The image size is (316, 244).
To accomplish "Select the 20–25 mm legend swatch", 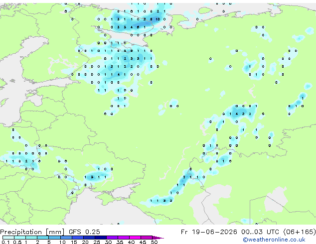I will (89, 238).
